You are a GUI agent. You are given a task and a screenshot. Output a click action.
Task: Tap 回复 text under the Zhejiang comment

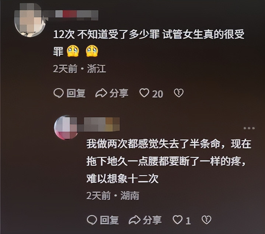pyautogui.click(x=76, y=93)
